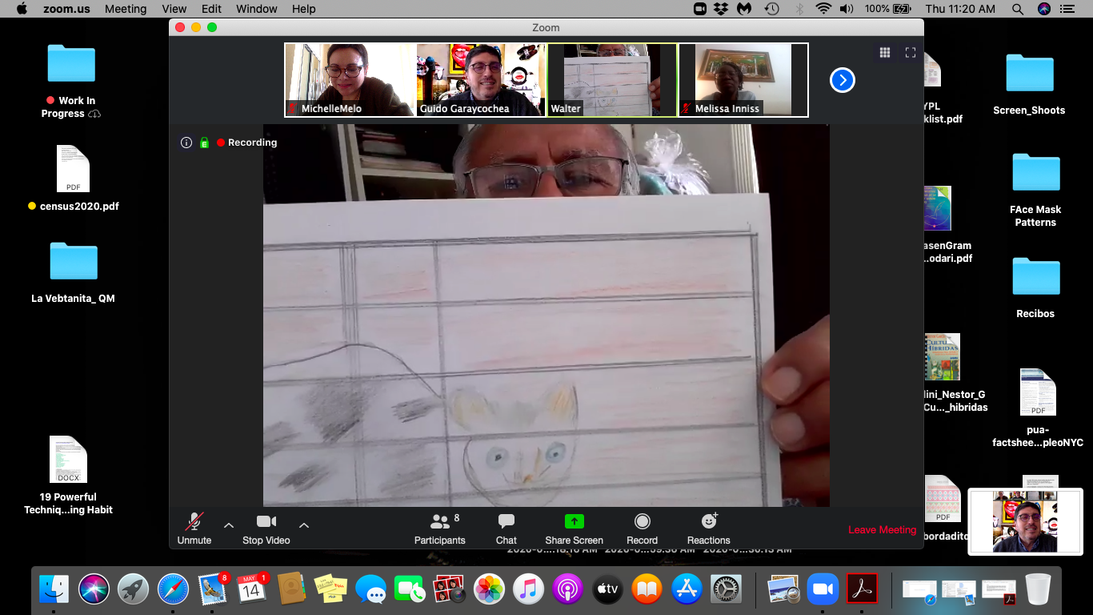Screen dimensions: 1093x615
Task: Click the green encryption lock icon
Action: (x=204, y=143)
